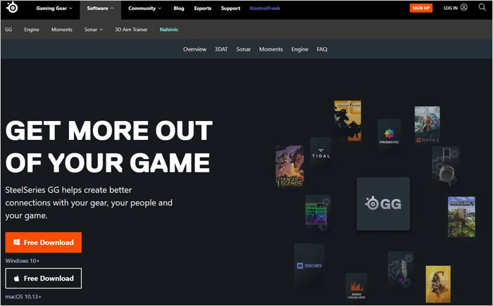Select GG in the software submenu
Image resolution: width=493 pixels, height=306 pixels.
[8, 30]
